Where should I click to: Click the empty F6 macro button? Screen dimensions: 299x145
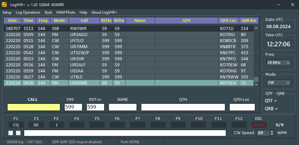pos(117,125)
